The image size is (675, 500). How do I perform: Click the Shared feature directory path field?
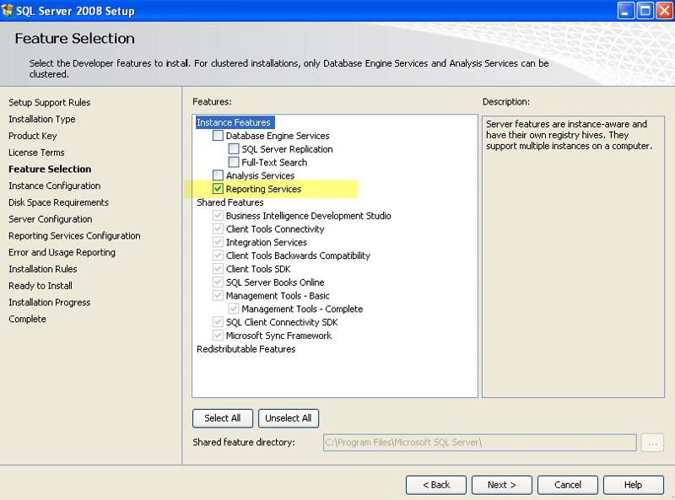pyautogui.click(x=479, y=443)
